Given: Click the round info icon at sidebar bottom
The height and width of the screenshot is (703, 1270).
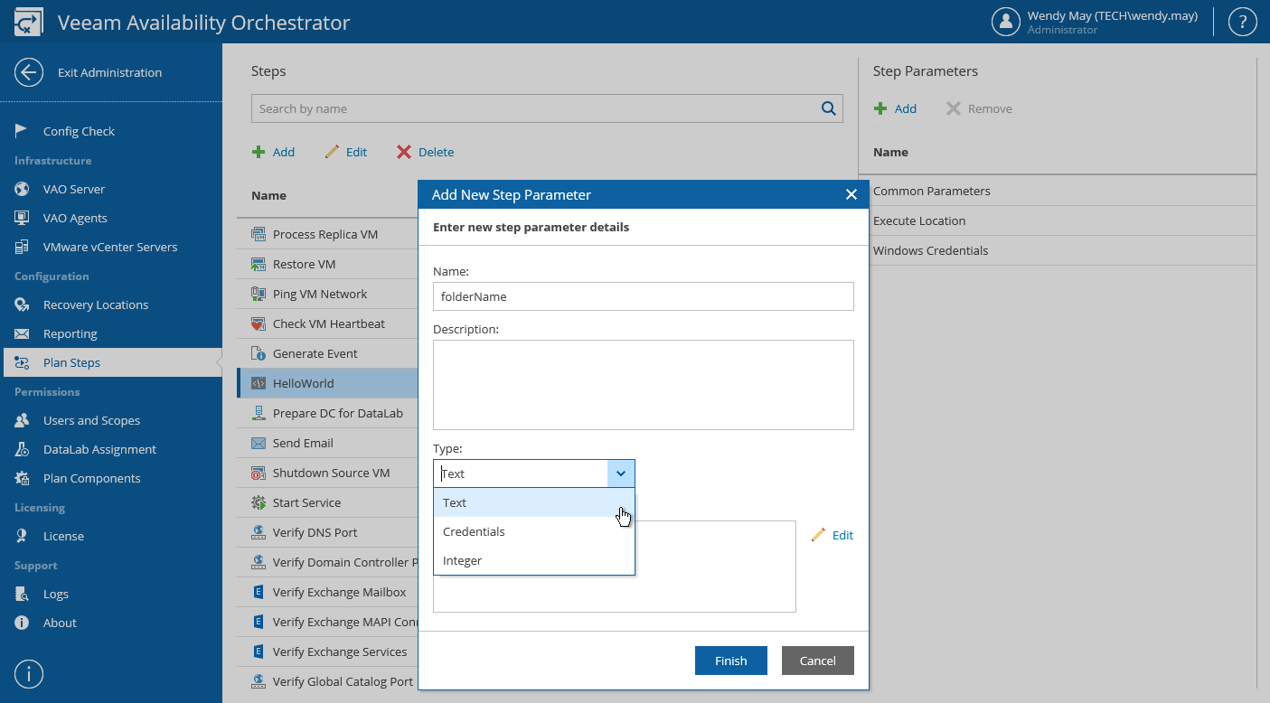Looking at the screenshot, I should pos(29,674).
